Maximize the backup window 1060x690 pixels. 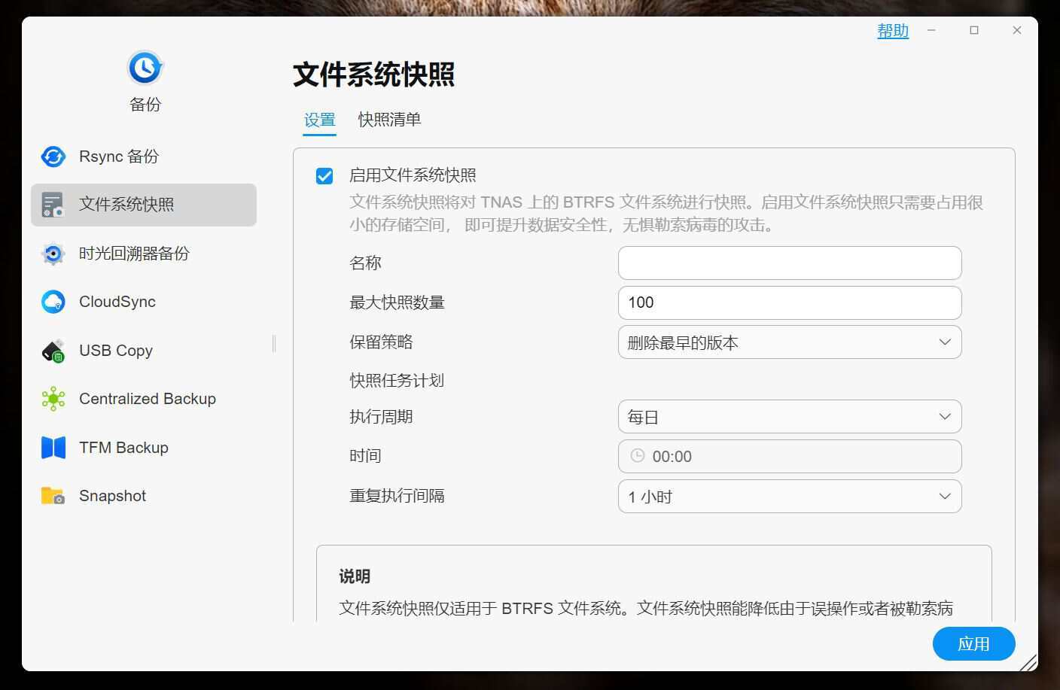coord(974,30)
